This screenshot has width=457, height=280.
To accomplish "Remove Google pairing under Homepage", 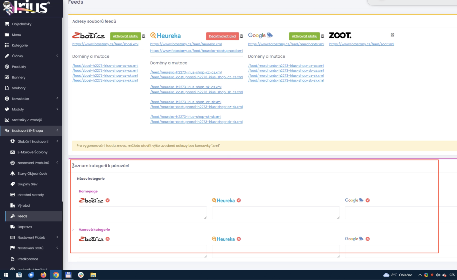I will pyautogui.click(x=368, y=200).
